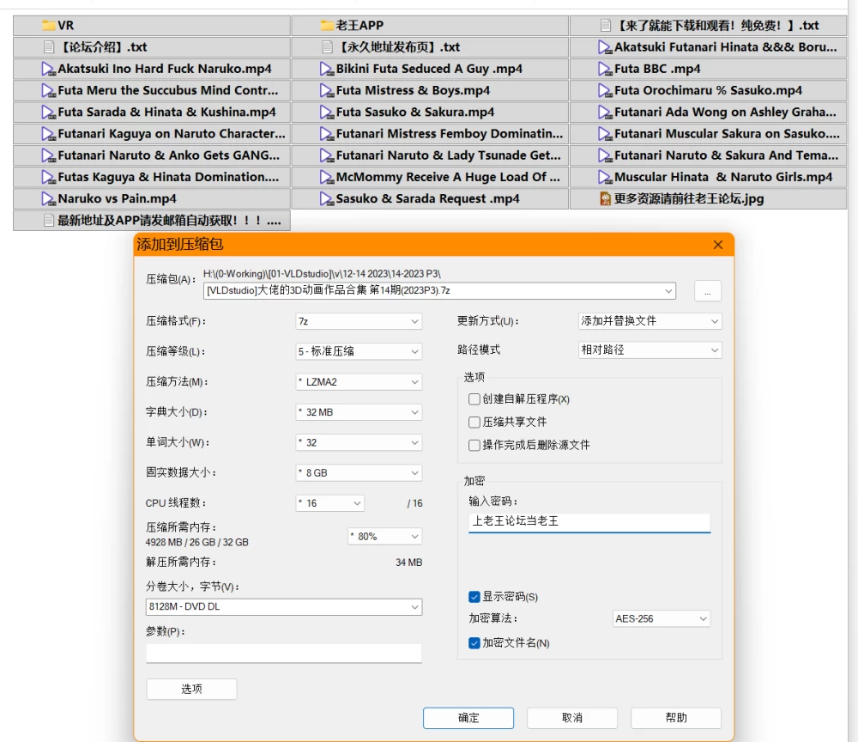Select file Futanari Naruto & Lady Tsunade Get...

(430, 155)
